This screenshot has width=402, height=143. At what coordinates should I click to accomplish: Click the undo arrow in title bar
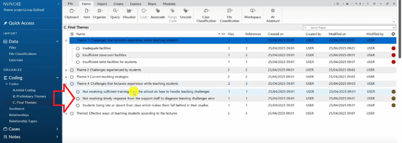pos(356,4)
